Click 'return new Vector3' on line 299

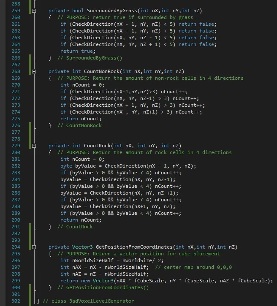[x=87, y=281]
